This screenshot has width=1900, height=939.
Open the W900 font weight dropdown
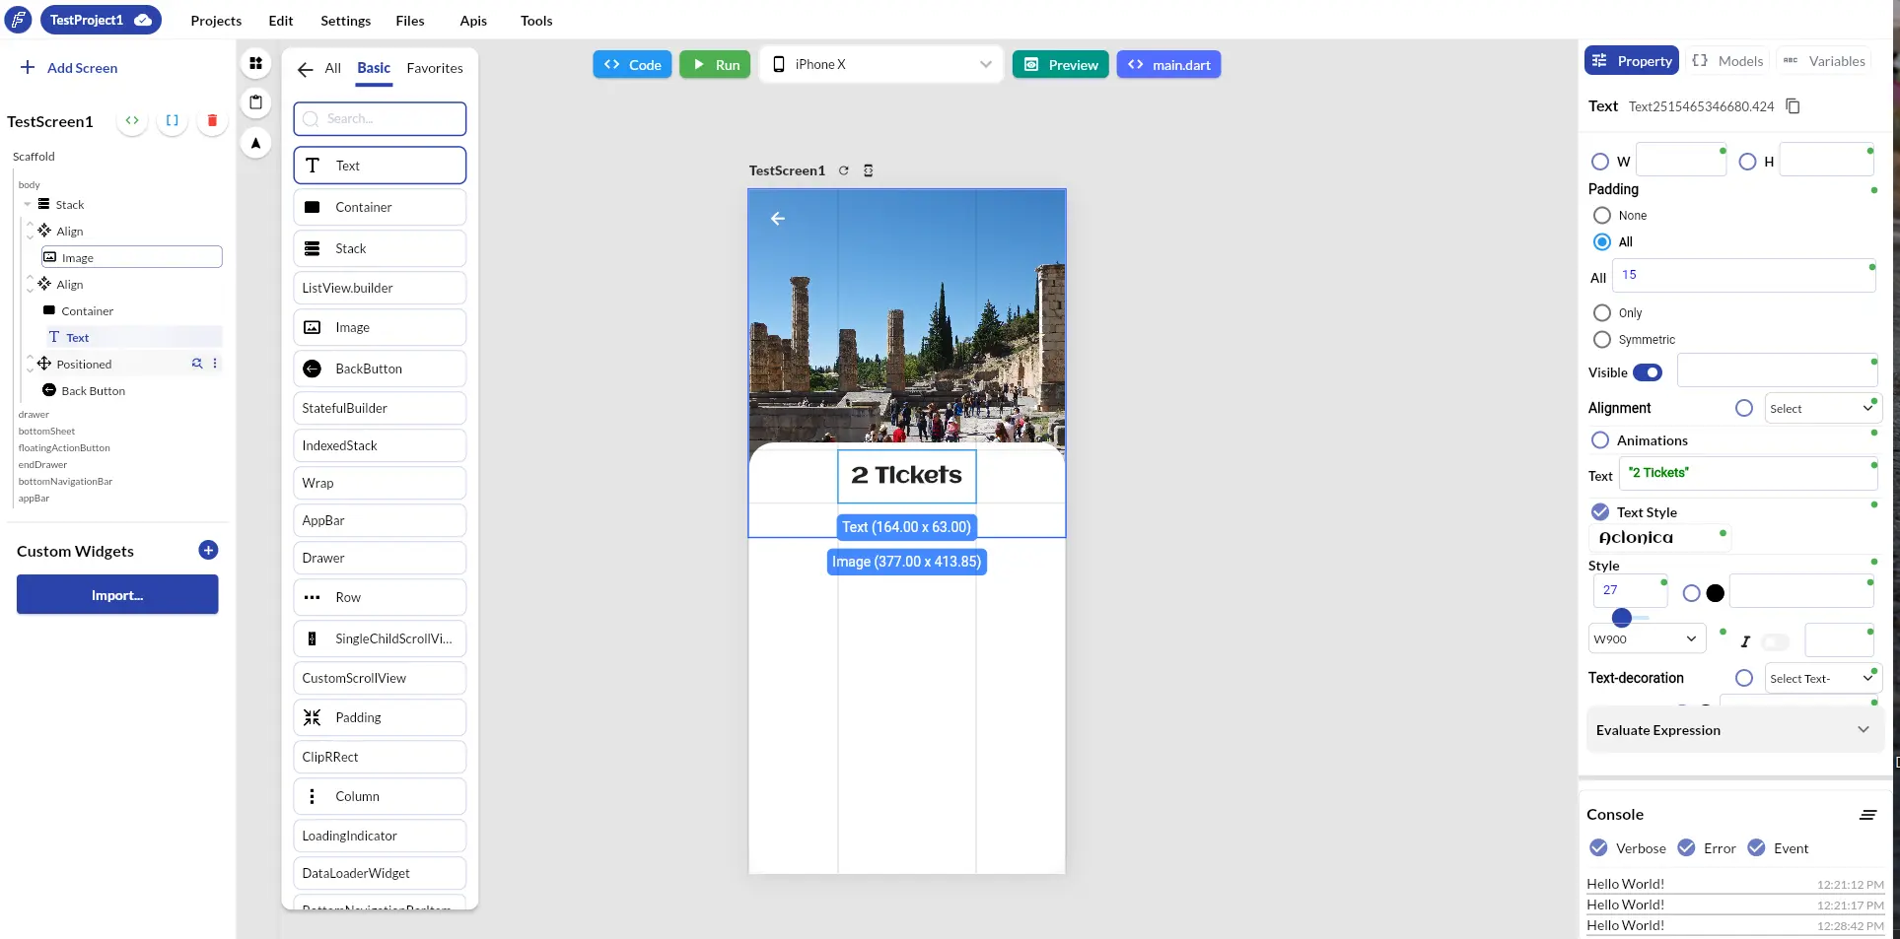pyautogui.click(x=1647, y=638)
